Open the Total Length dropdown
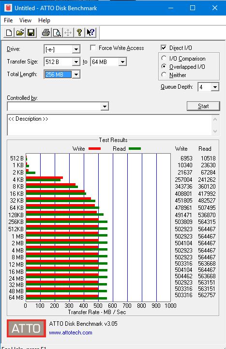The width and height of the screenshot is (226, 349). [76, 74]
